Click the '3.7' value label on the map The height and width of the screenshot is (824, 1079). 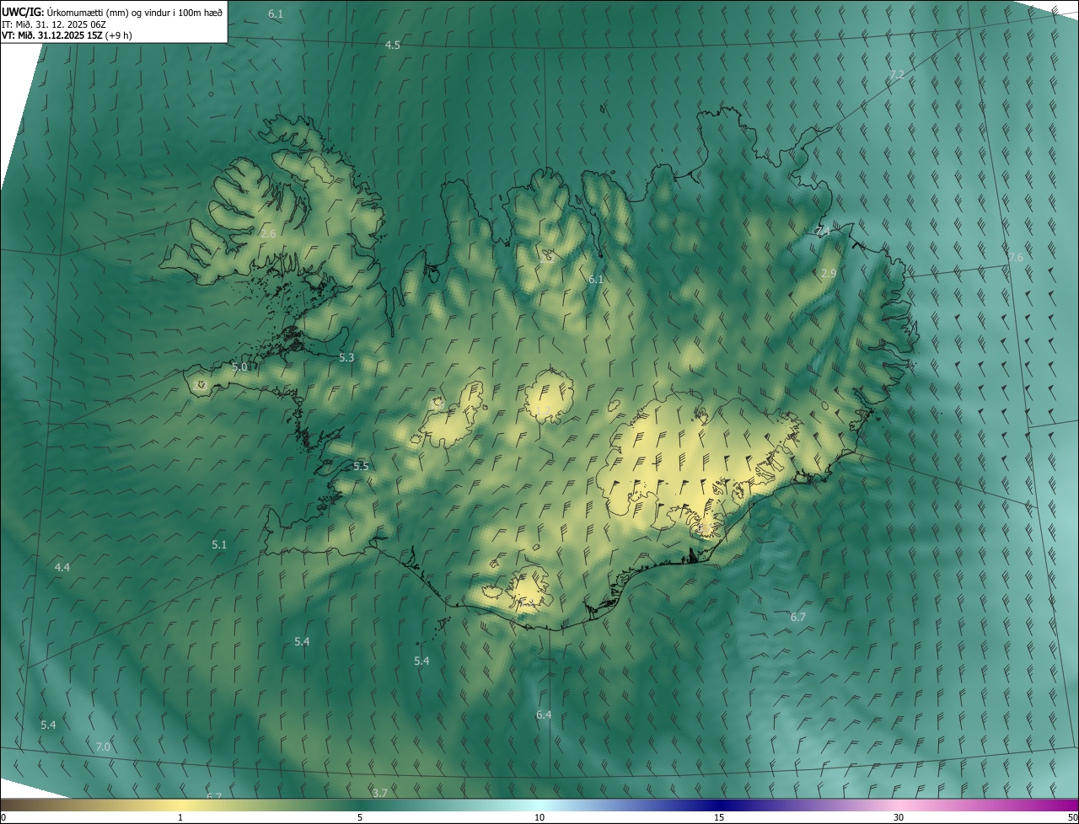coord(380,793)
